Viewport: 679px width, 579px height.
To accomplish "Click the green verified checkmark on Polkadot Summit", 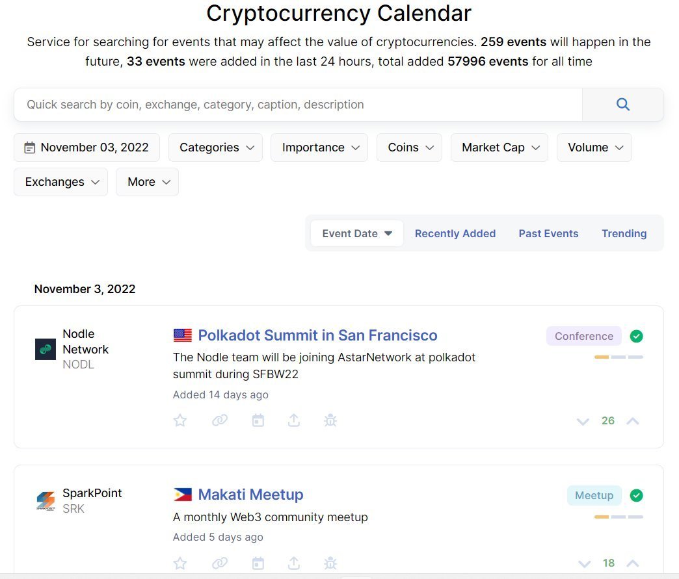I will pos(636,336).
